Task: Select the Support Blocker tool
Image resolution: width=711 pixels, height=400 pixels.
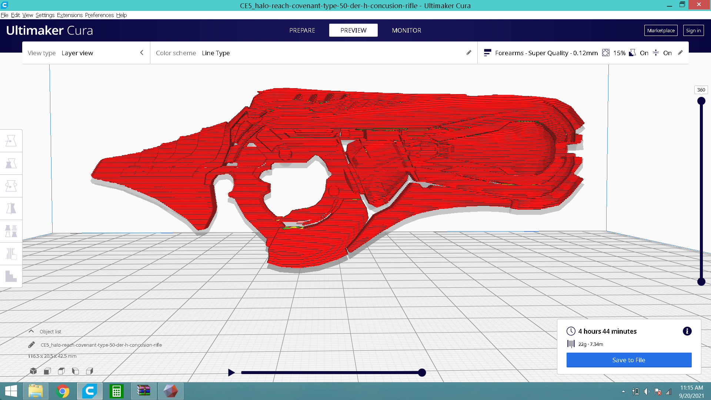Action: [x=11, y=254]
